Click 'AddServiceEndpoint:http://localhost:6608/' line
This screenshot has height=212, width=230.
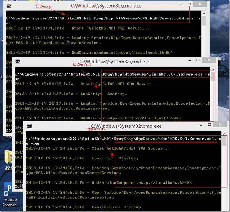click(x=89, y=53)
